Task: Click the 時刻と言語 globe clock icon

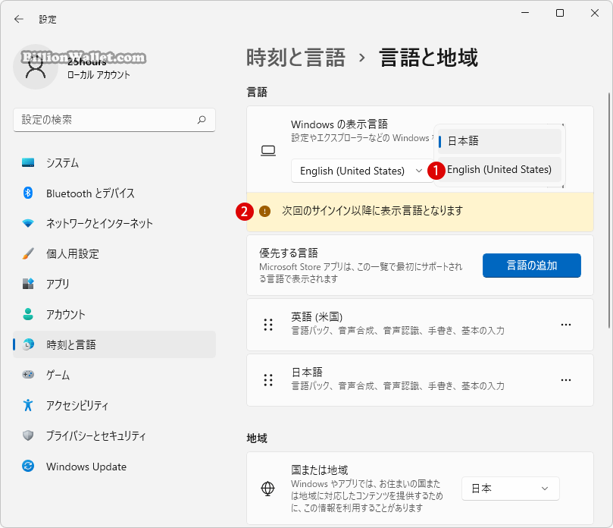Action: [x=28, y=344]
